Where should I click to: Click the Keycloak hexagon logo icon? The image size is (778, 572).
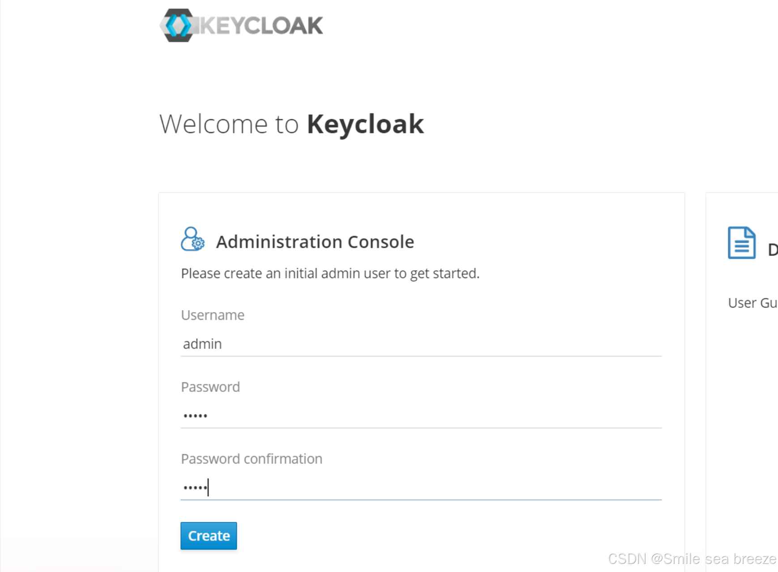pyautogui.click(x=178, y=25)
